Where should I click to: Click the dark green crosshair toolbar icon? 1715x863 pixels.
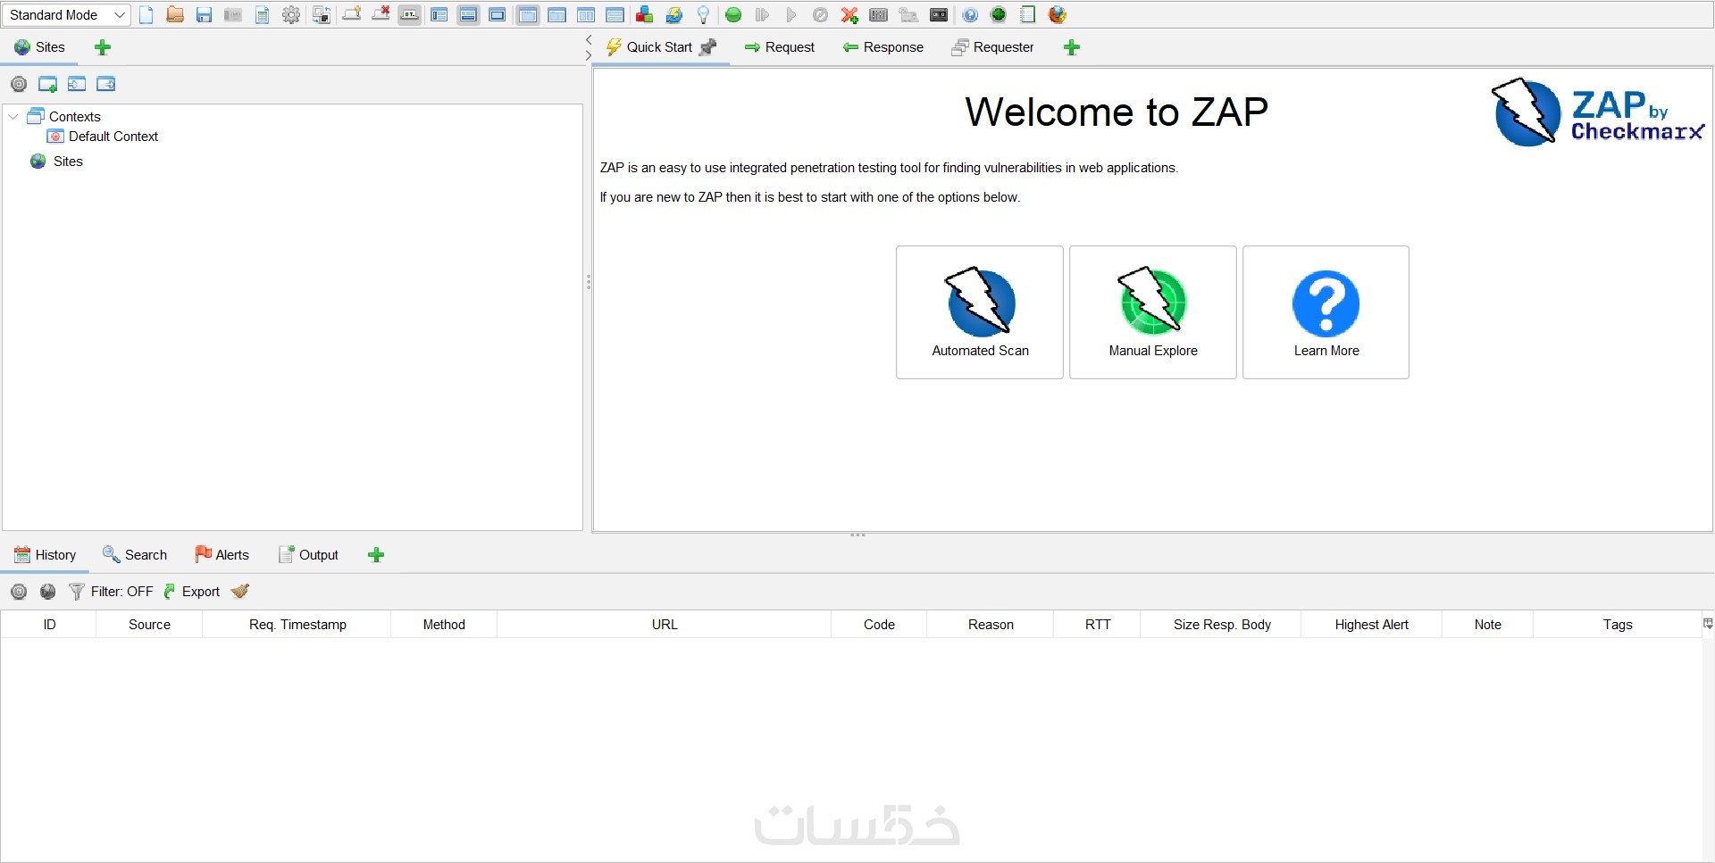(x=999, y=15)
